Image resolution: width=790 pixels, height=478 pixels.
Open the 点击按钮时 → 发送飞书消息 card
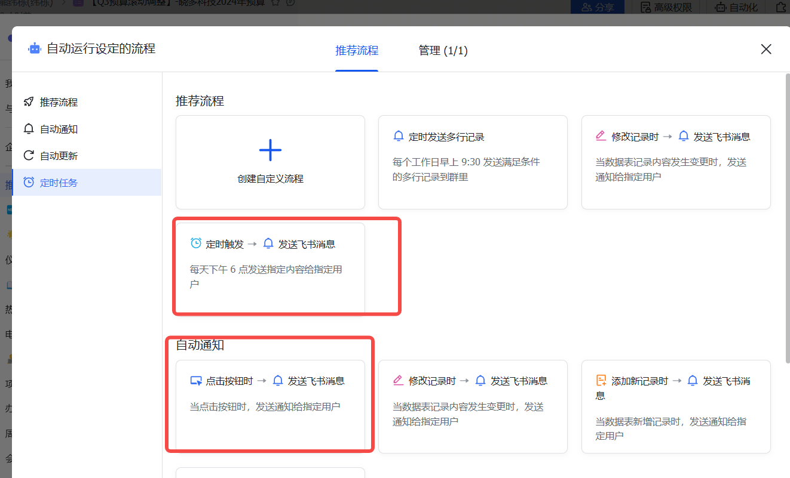tap(270, 406)
